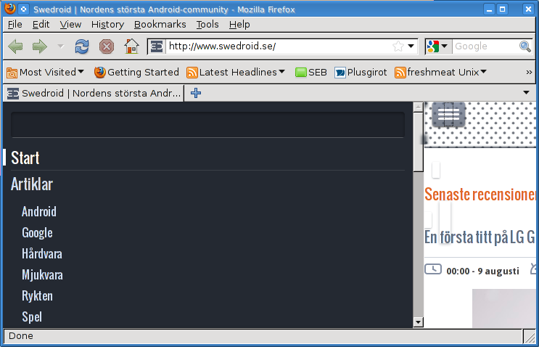Open the Most Visited bookmarks folder
Image resolution: width=539 pixels, height=347 pixels.
[x=45, y=72]
